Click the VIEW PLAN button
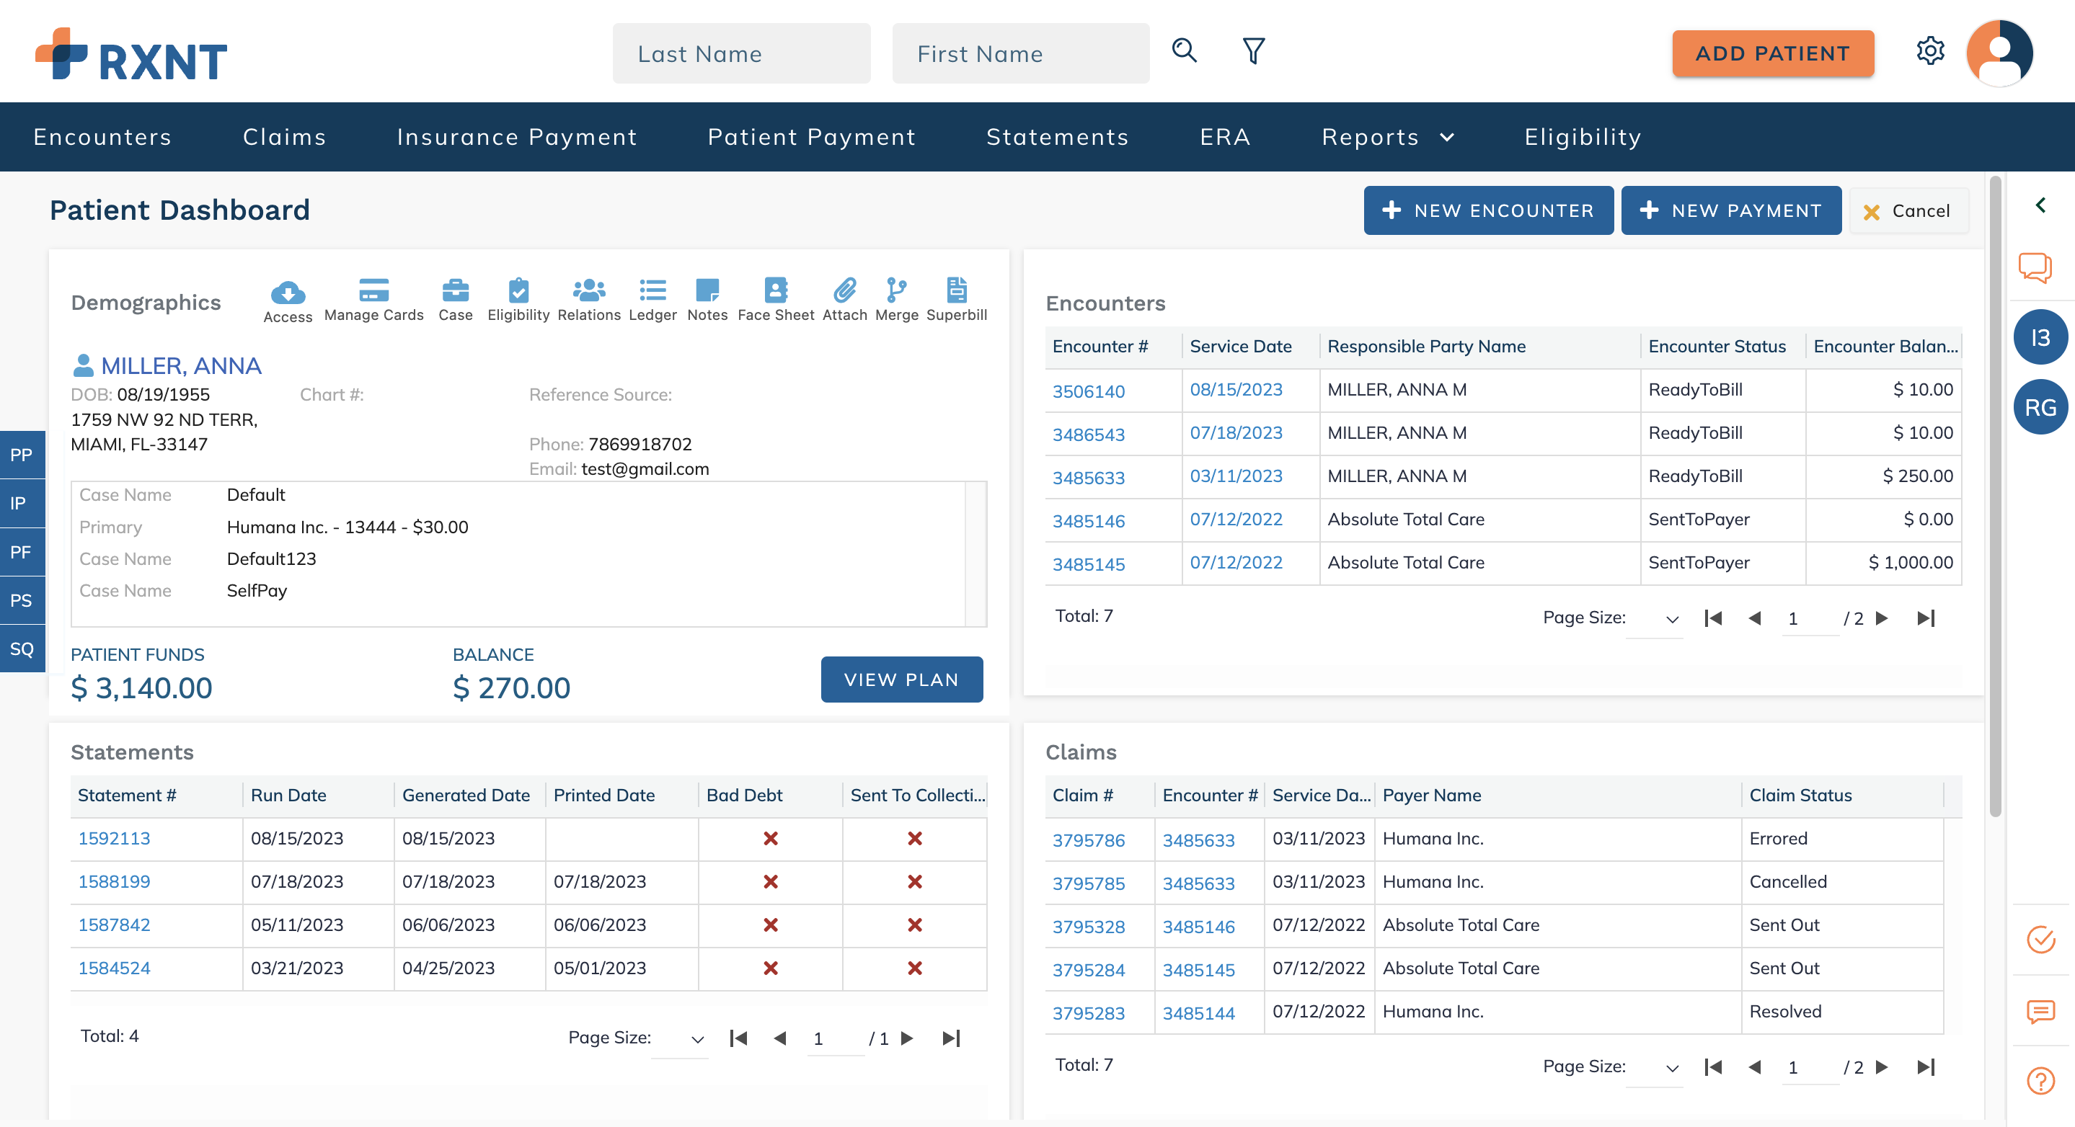This screenshot has width=2075, height=1127. (x=901, y=680)
